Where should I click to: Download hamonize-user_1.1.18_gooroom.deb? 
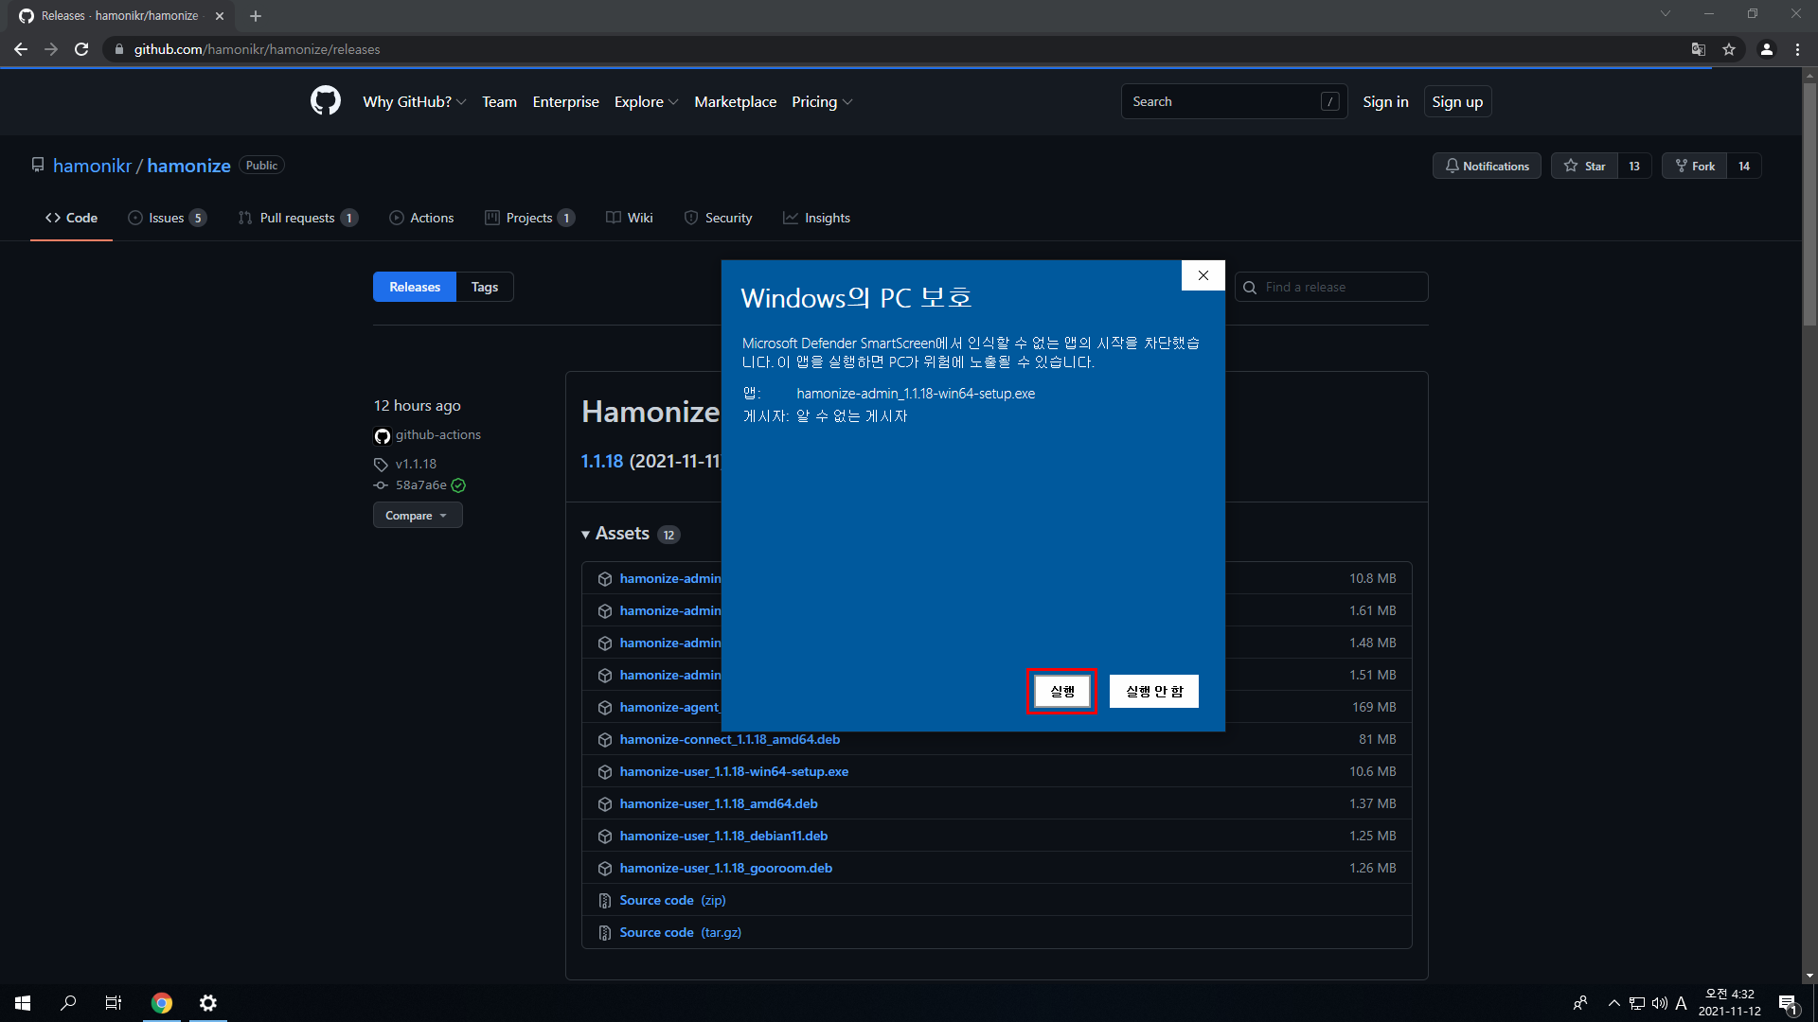pyautogui.click(x=726, y=869)
